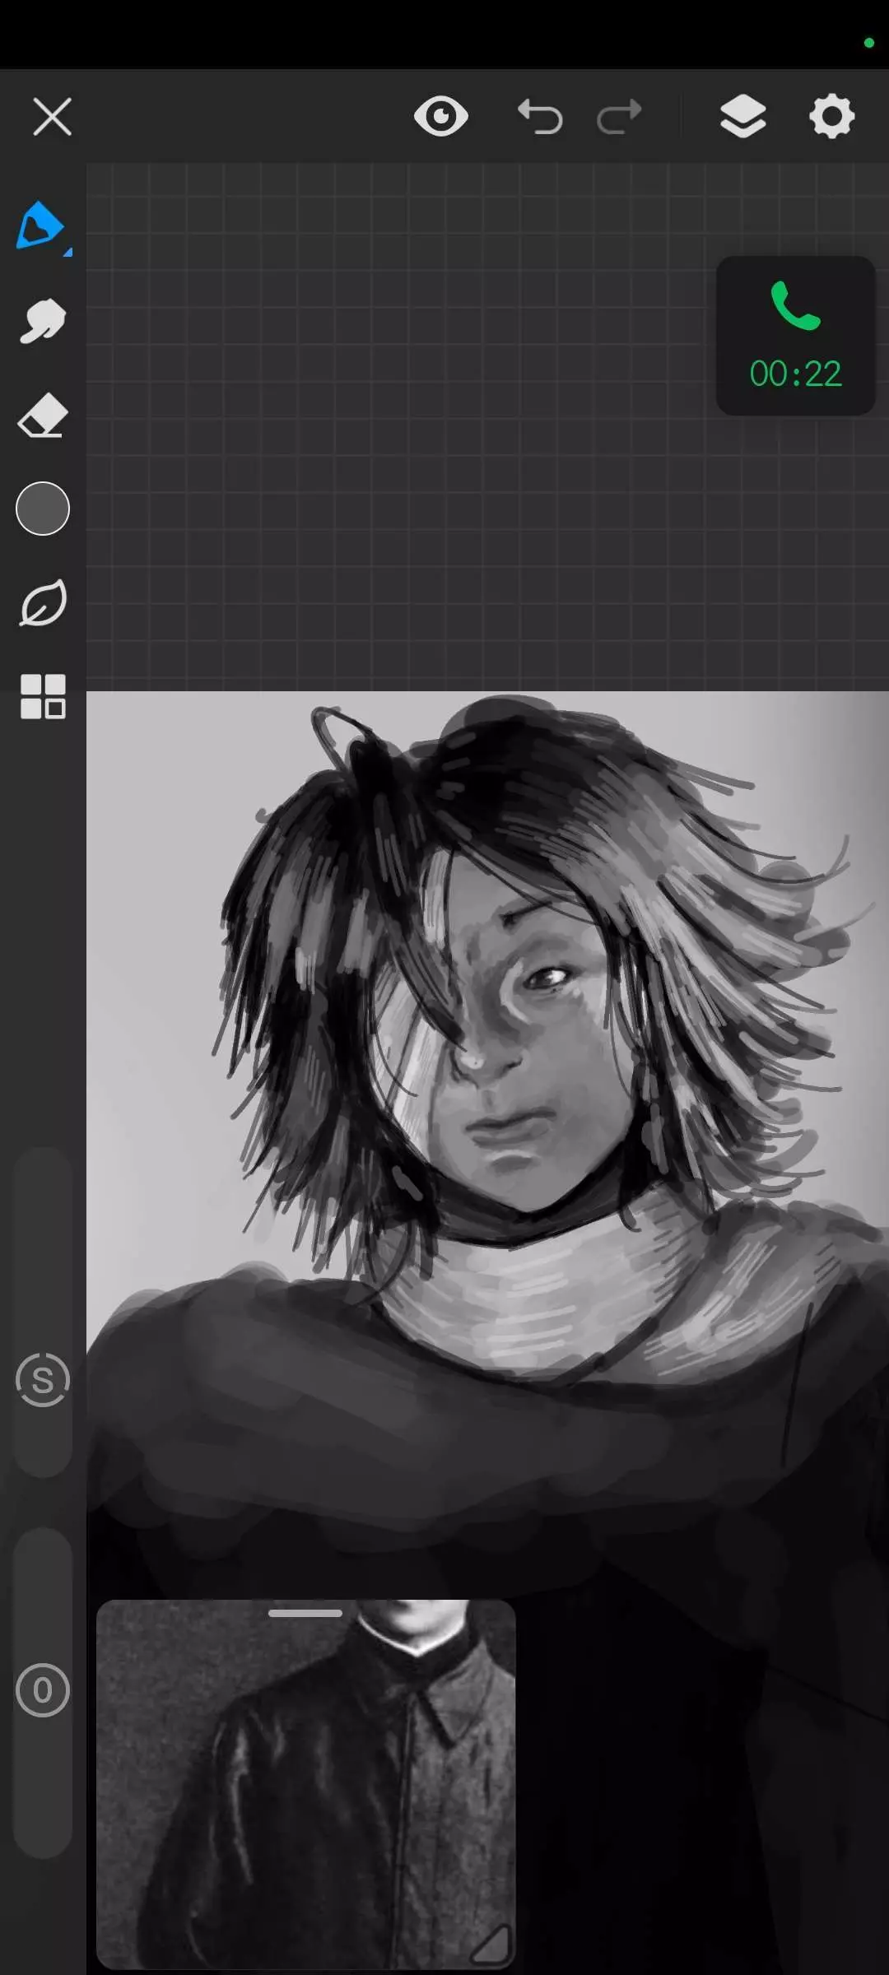Image resolution: width=889 pixels, height=1975 pixels.
Task: Click the greyed-out redo arrow
Action: pos(619,116)
